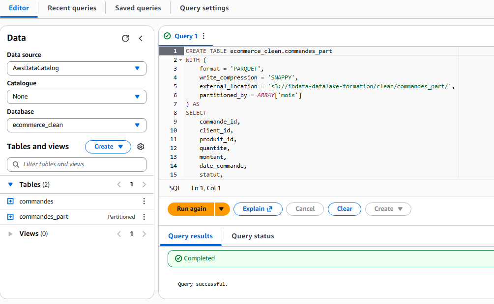The height and width of the screenshot is (304, 494).
Task: Click Cancel button
Action: 305,209
